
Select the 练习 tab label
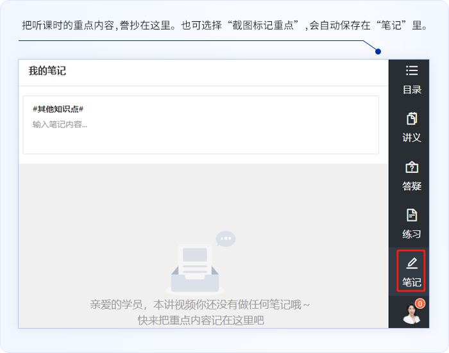click(412, 234)
